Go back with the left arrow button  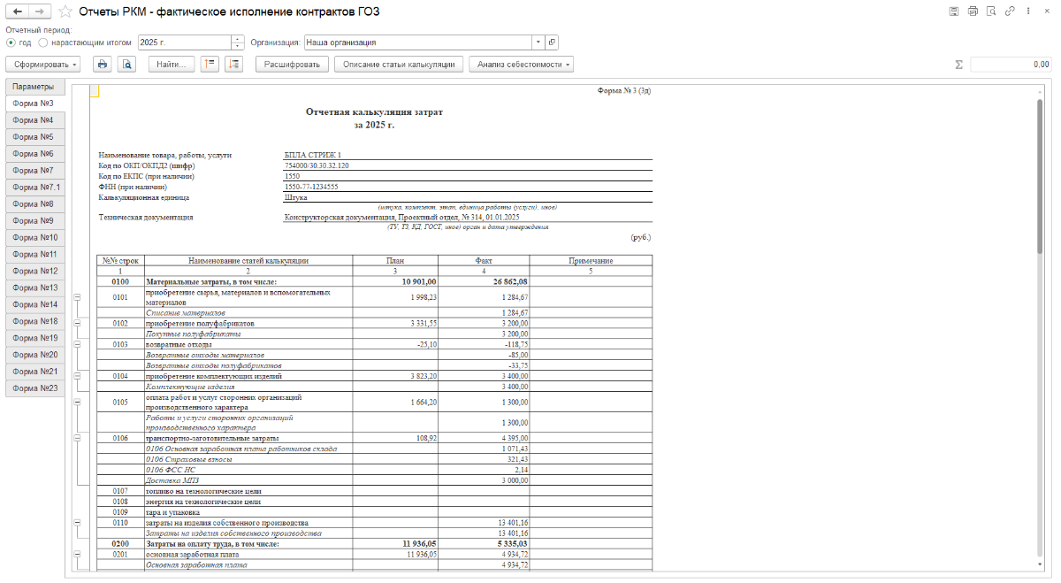17,12
